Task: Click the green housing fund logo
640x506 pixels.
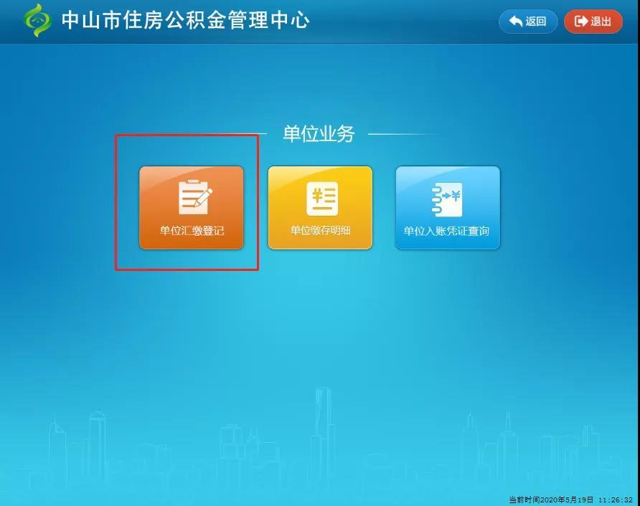Action: 38,20
